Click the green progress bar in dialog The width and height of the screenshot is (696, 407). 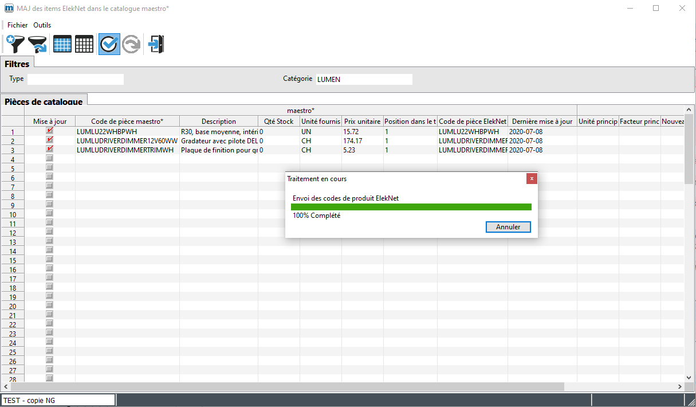(411, 207)
